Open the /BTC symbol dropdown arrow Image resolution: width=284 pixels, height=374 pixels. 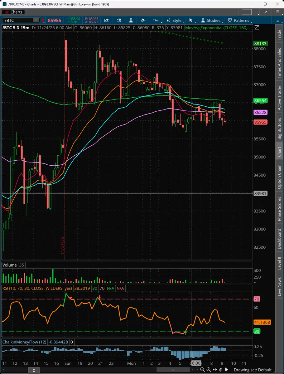click(36, 21)
